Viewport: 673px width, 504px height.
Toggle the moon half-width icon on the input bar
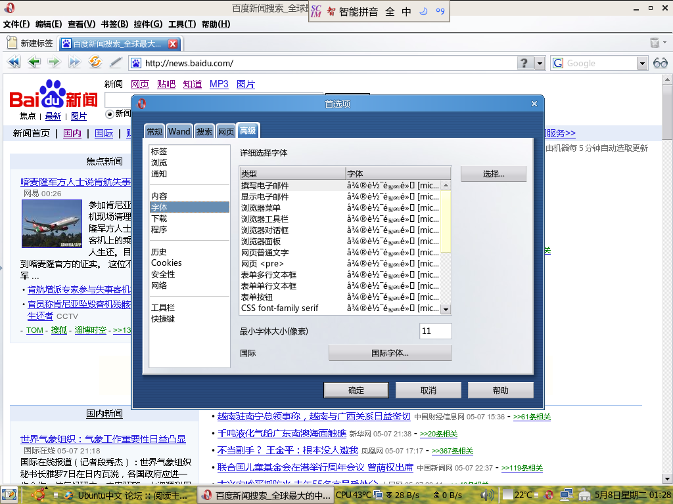(x=423, y=11)
